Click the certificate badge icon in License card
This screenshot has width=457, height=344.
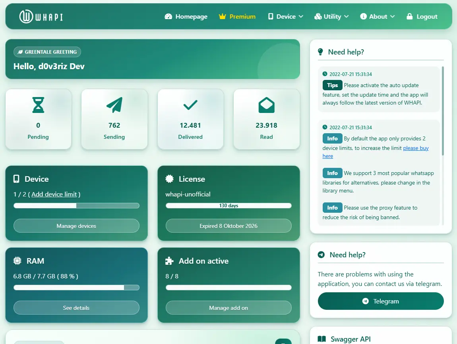[169, 179]
